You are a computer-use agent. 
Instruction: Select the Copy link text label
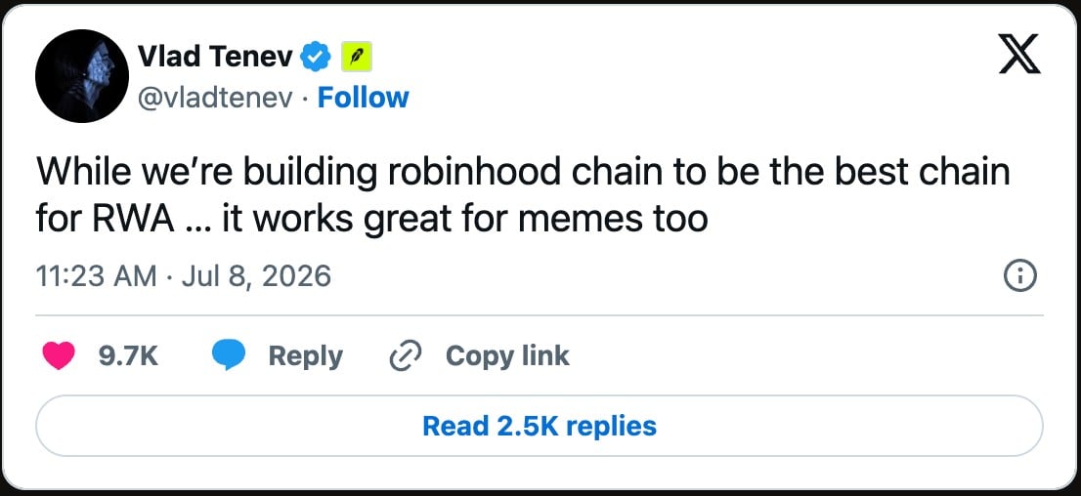[x=507, y=356]
